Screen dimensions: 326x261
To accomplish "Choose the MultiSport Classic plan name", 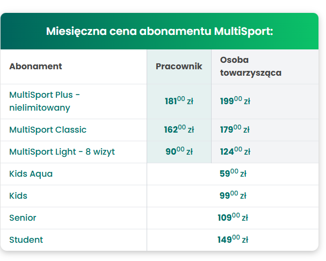I will (48, 130).
